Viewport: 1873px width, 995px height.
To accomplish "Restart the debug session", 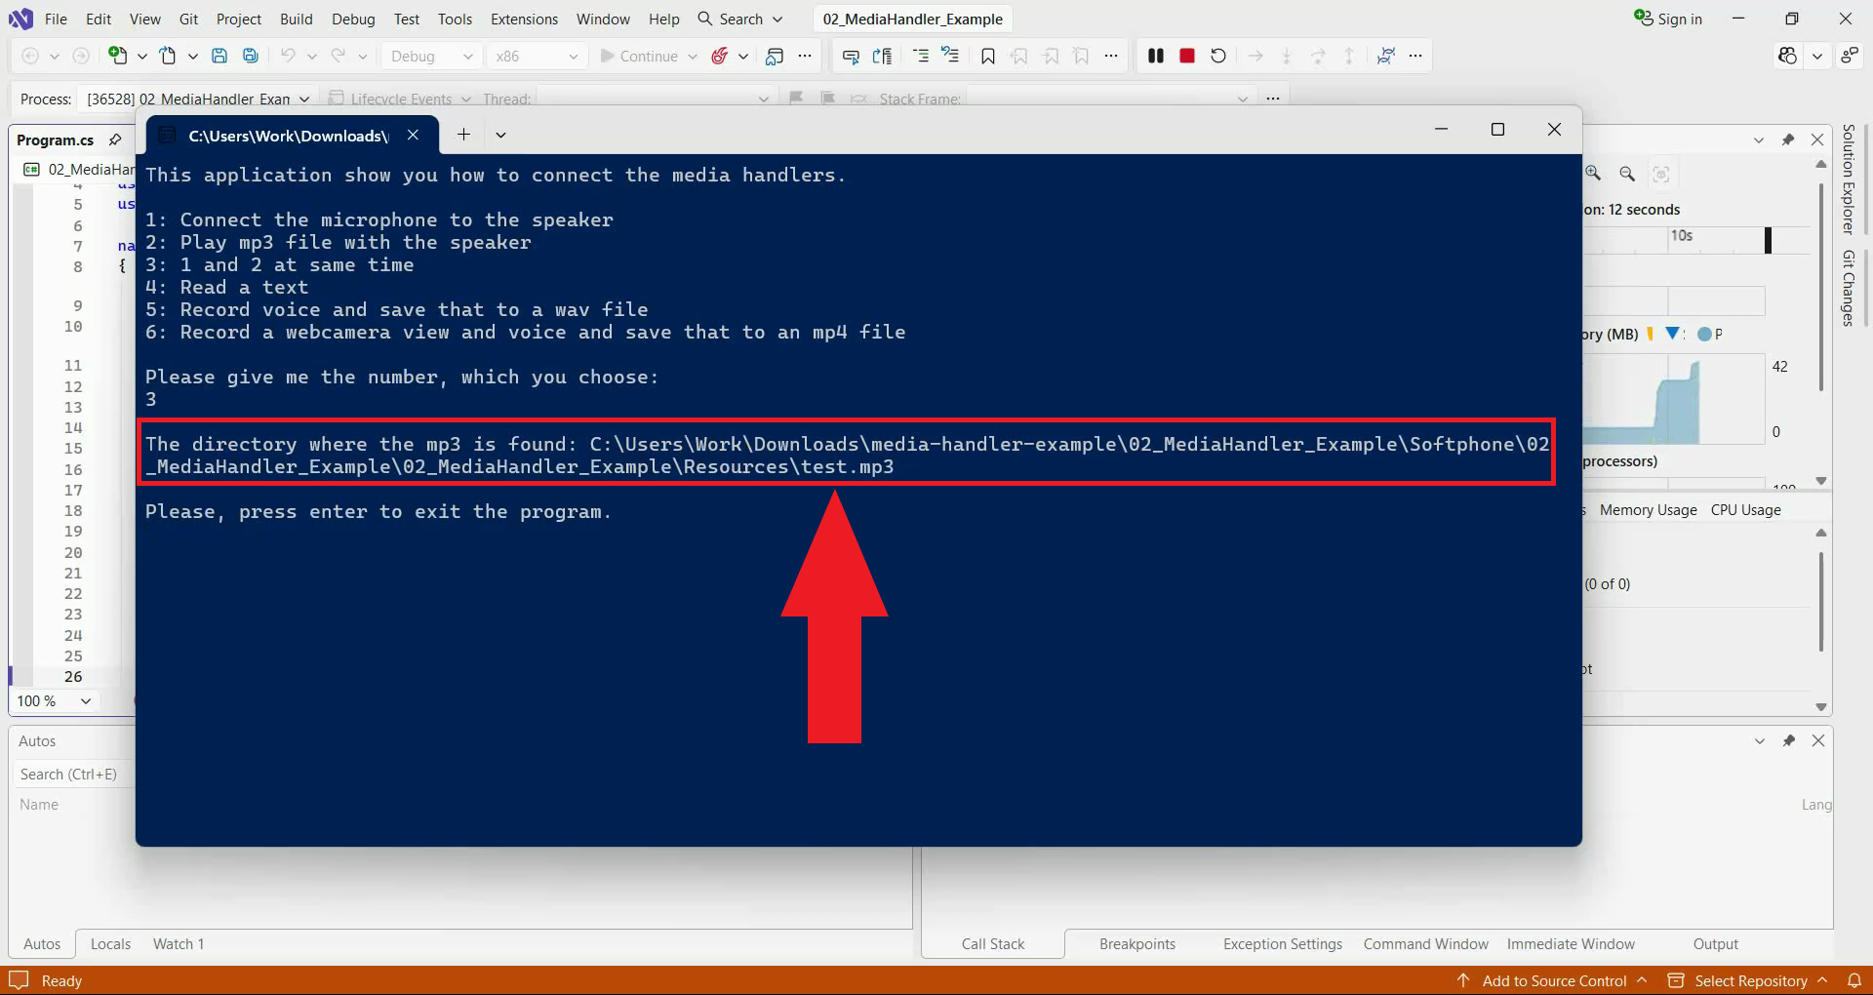I will click(1218, 56).
